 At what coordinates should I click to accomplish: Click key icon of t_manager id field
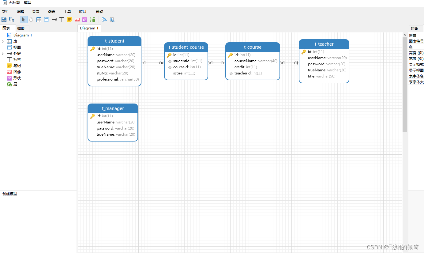tap(92, 116)
